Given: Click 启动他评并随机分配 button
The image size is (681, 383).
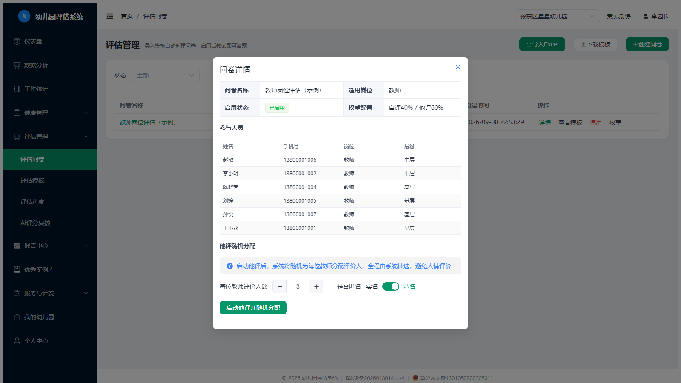Looking at the screenshot, I should pos(253,308).
